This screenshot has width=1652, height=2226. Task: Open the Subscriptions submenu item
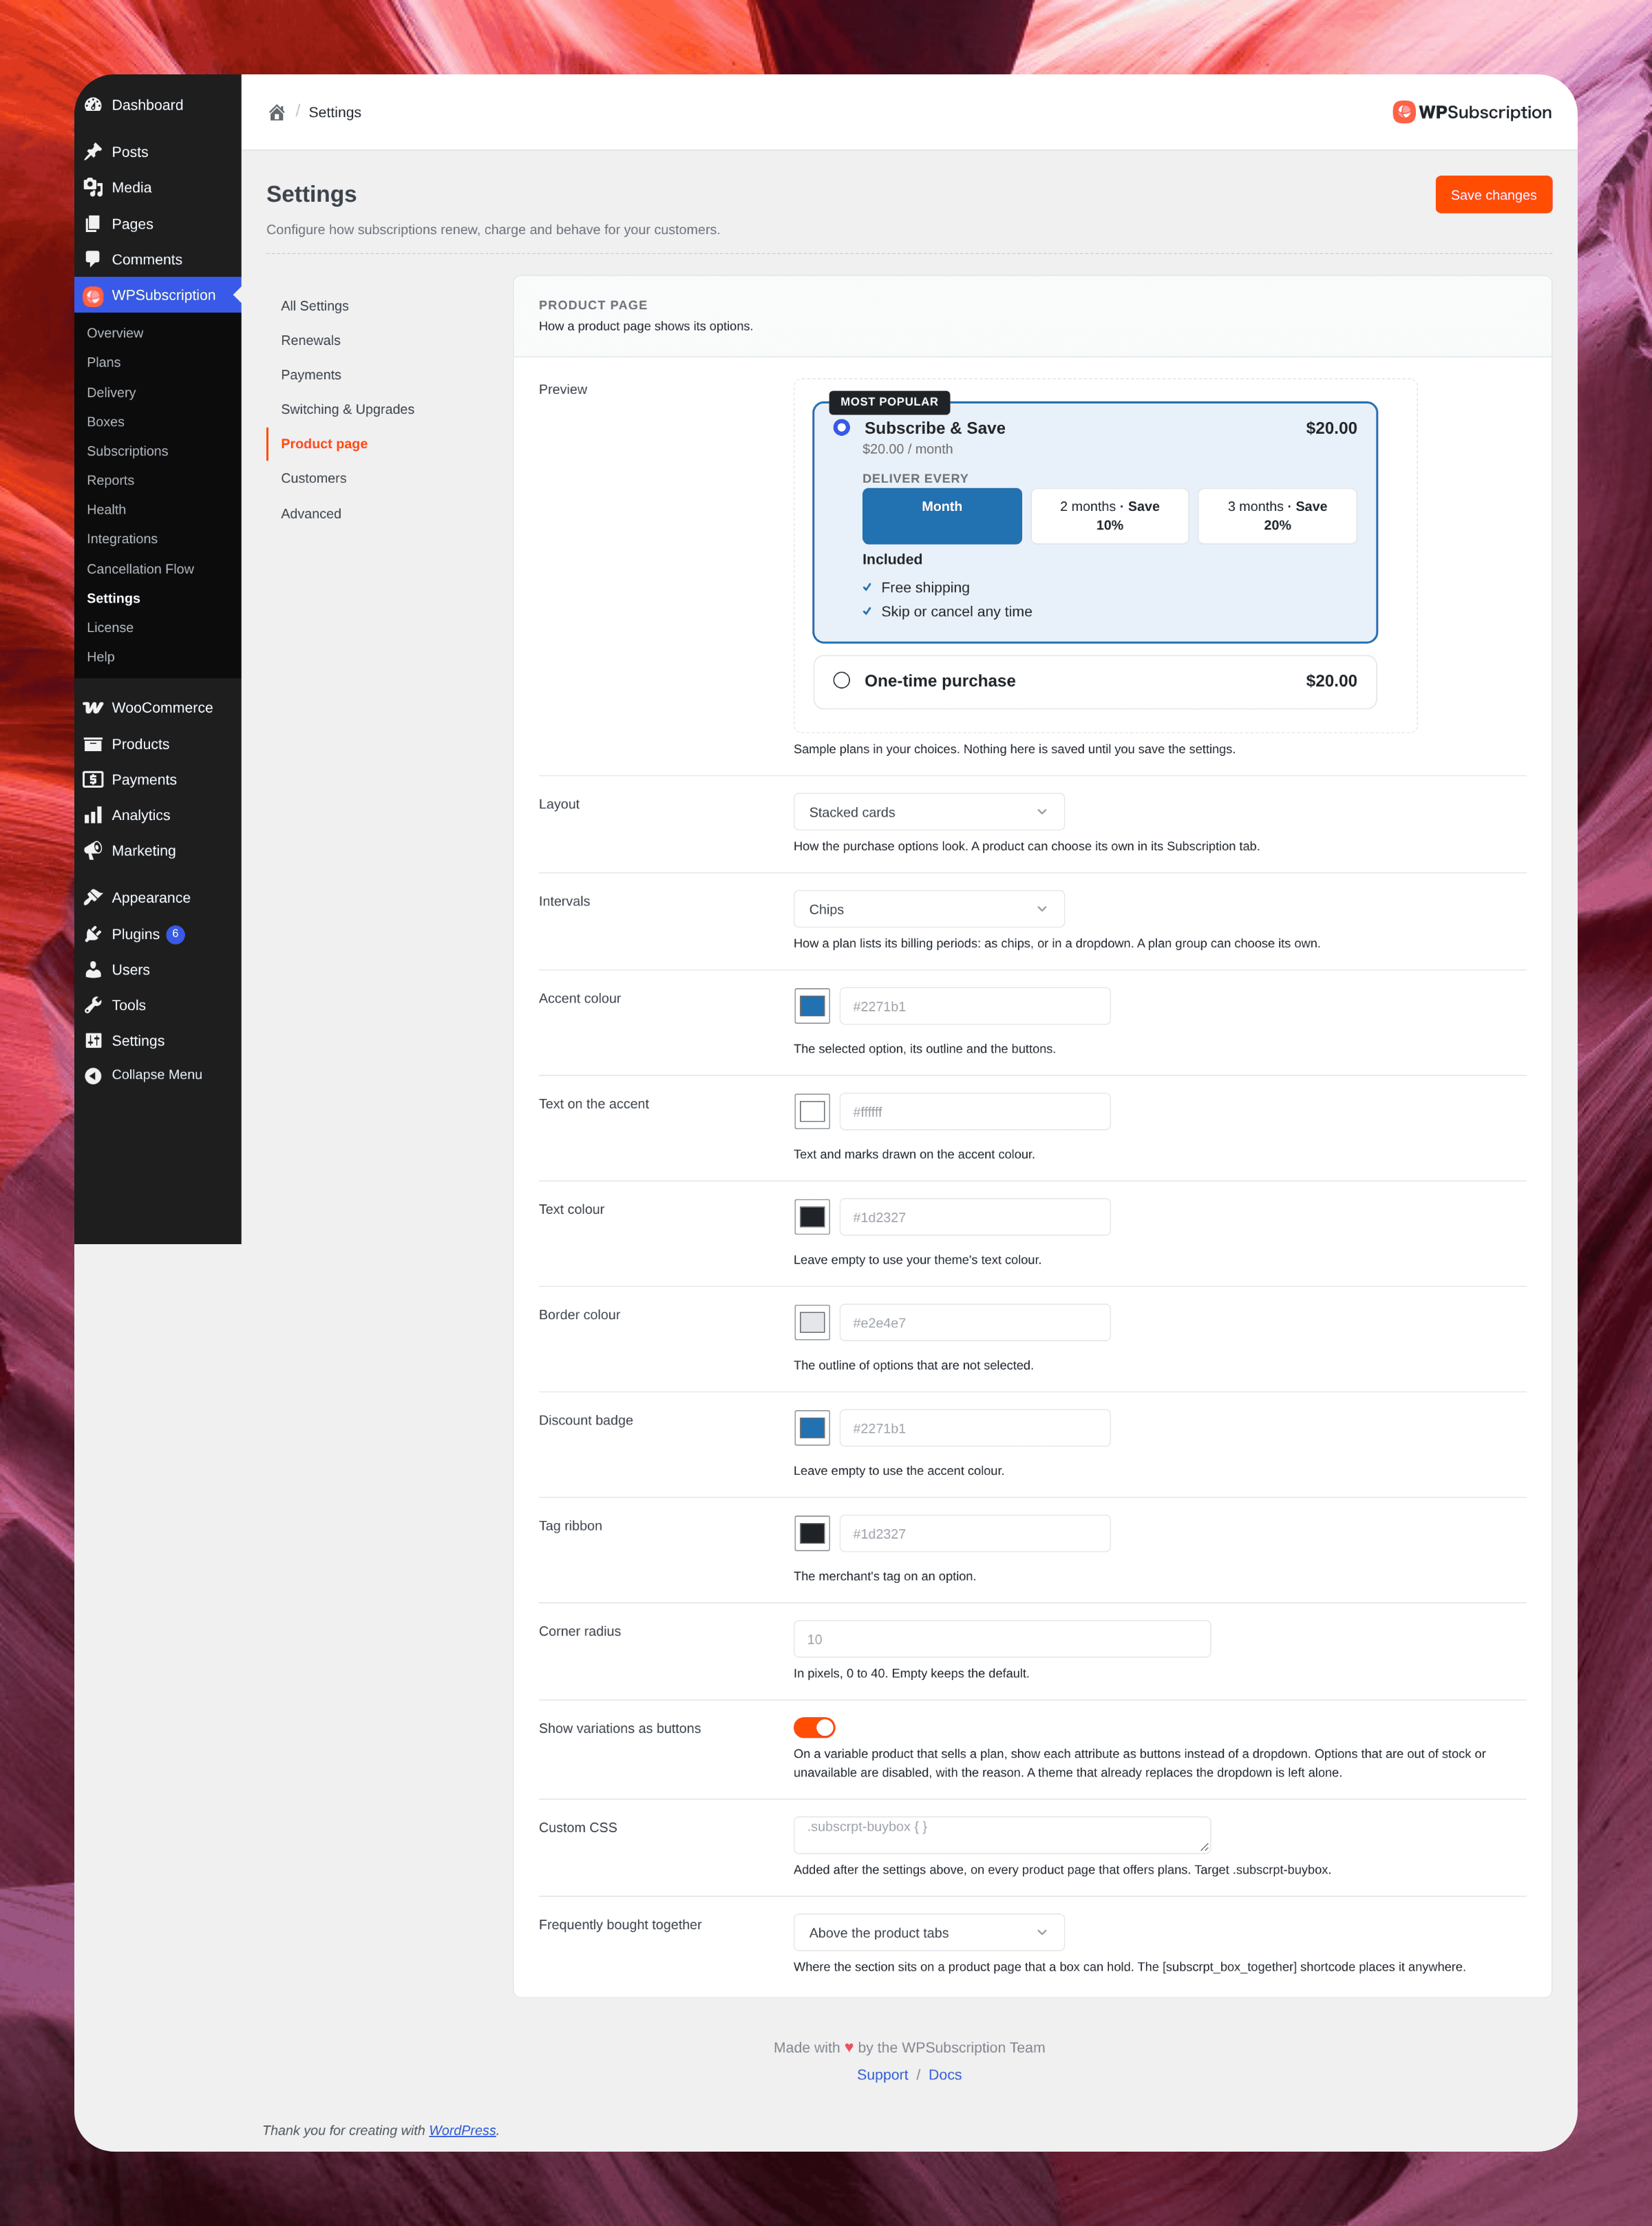pyautogui.click(x=127, y=451)
